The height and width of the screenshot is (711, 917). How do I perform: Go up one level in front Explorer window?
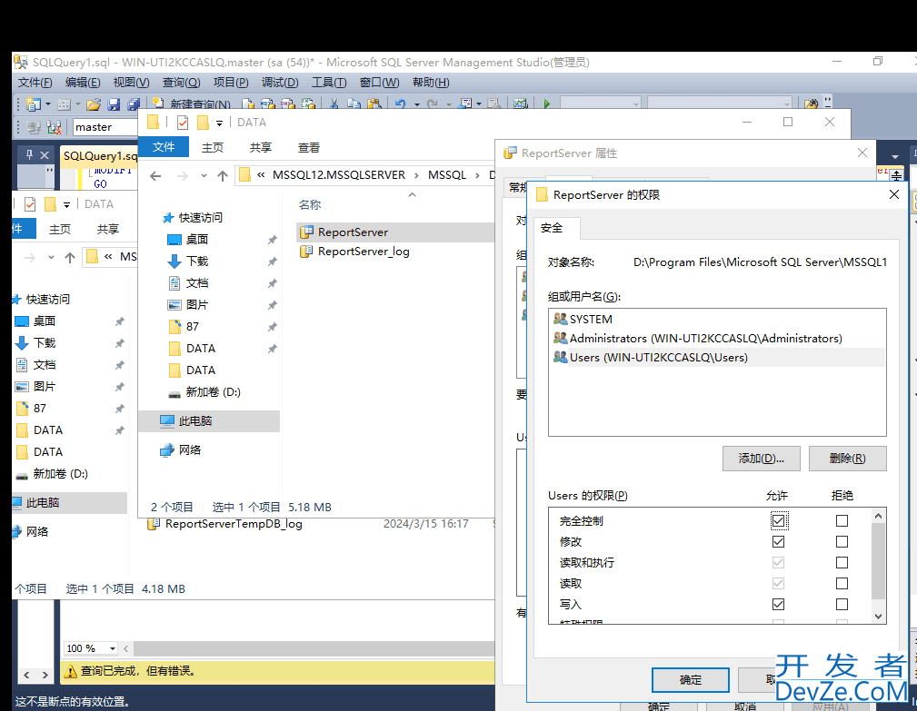[223, 175]
